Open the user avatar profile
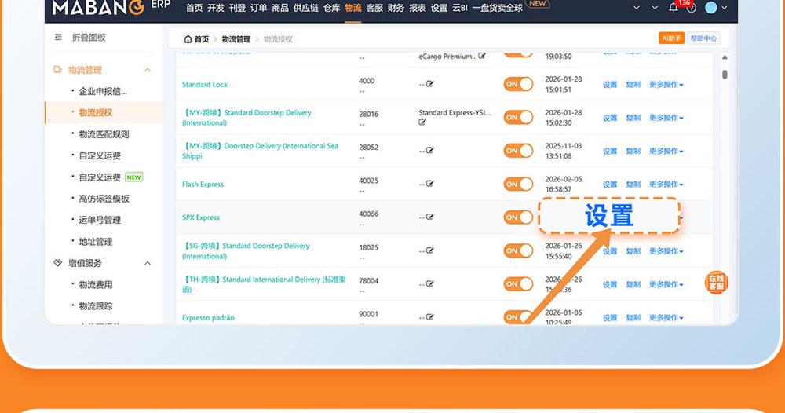Viewport: 785px width, 413px height. pos(711,8)
